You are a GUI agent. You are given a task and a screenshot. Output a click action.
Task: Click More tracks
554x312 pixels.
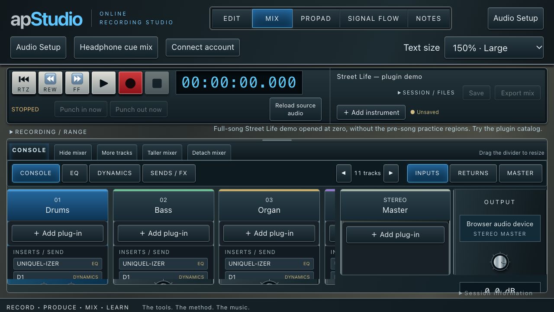pos(117,153)
